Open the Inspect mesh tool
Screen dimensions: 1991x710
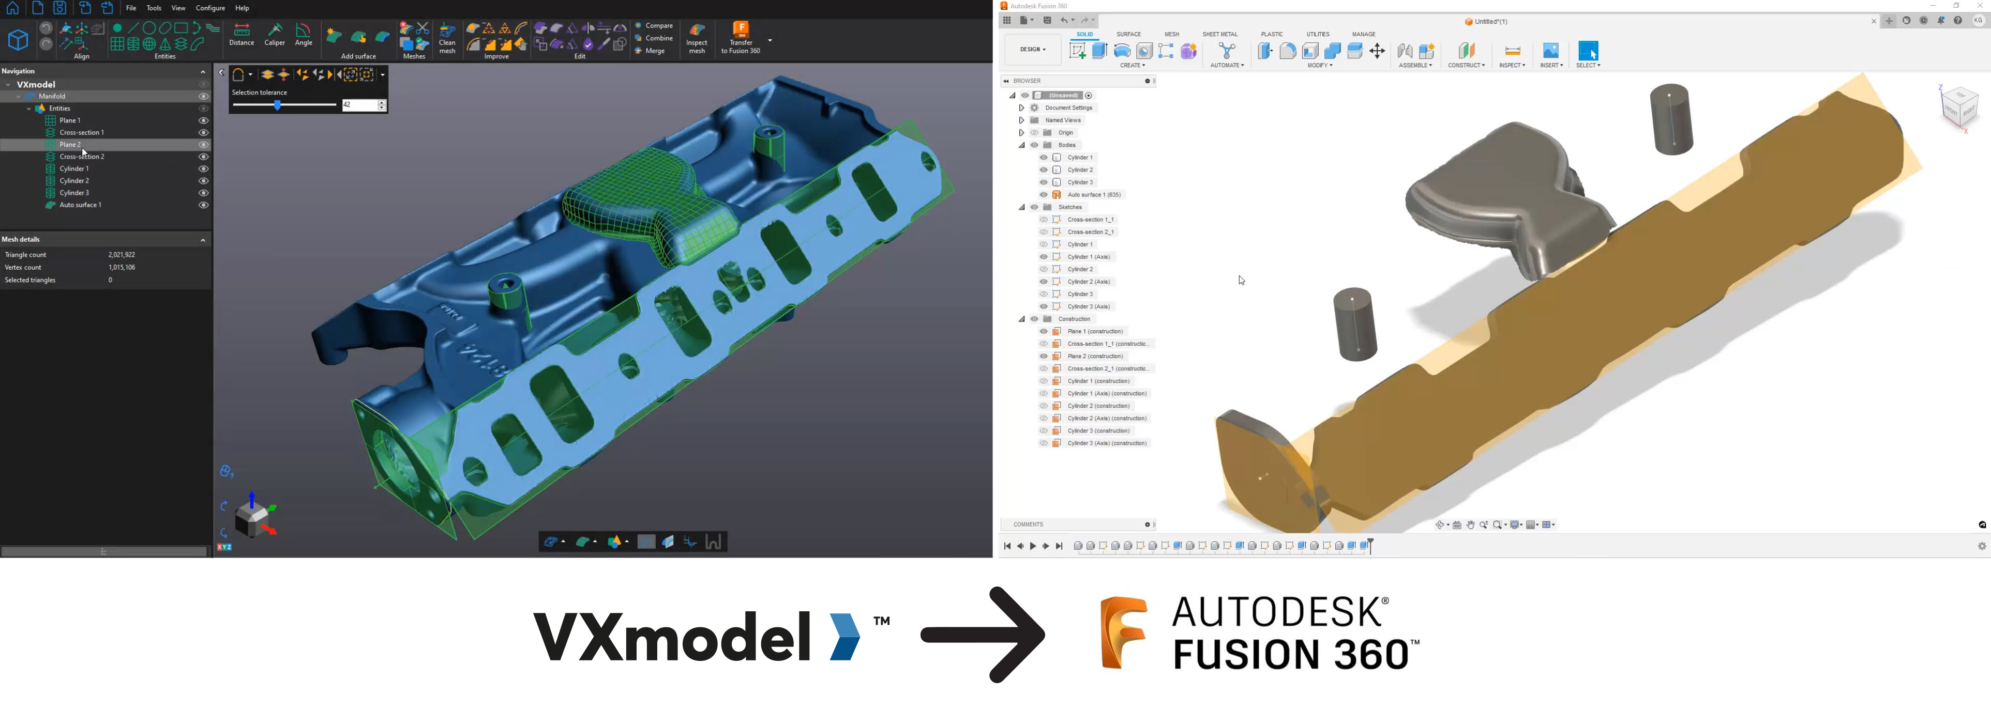coord(697,39)
